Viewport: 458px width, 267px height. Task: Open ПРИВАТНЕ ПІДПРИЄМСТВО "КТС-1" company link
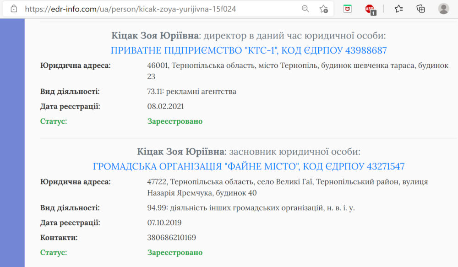[x=249, y=50]
